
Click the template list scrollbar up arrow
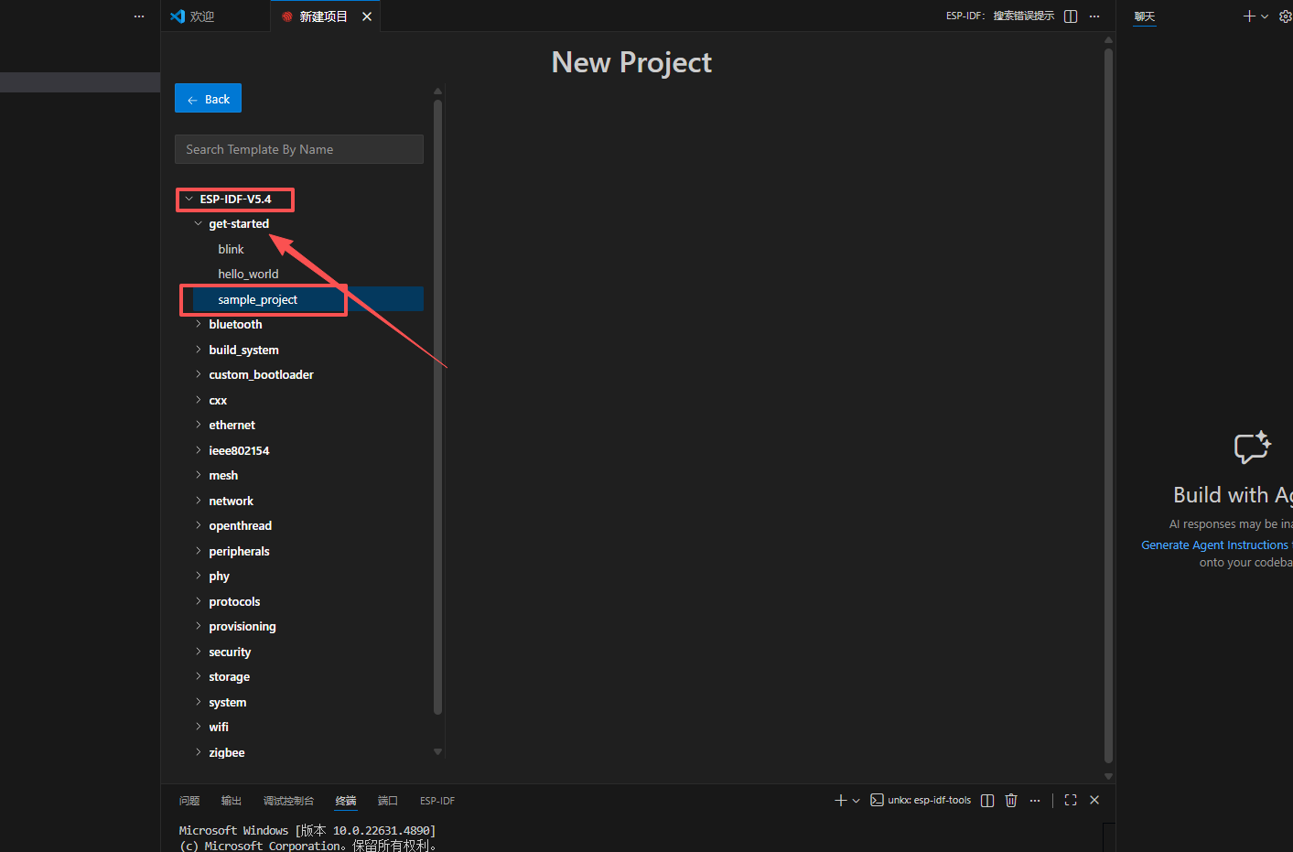click(x=437, y=92)
